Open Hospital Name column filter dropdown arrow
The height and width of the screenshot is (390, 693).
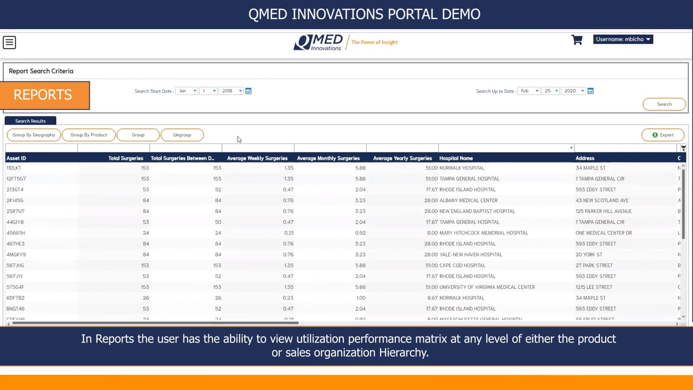click(x=571, y=148)
